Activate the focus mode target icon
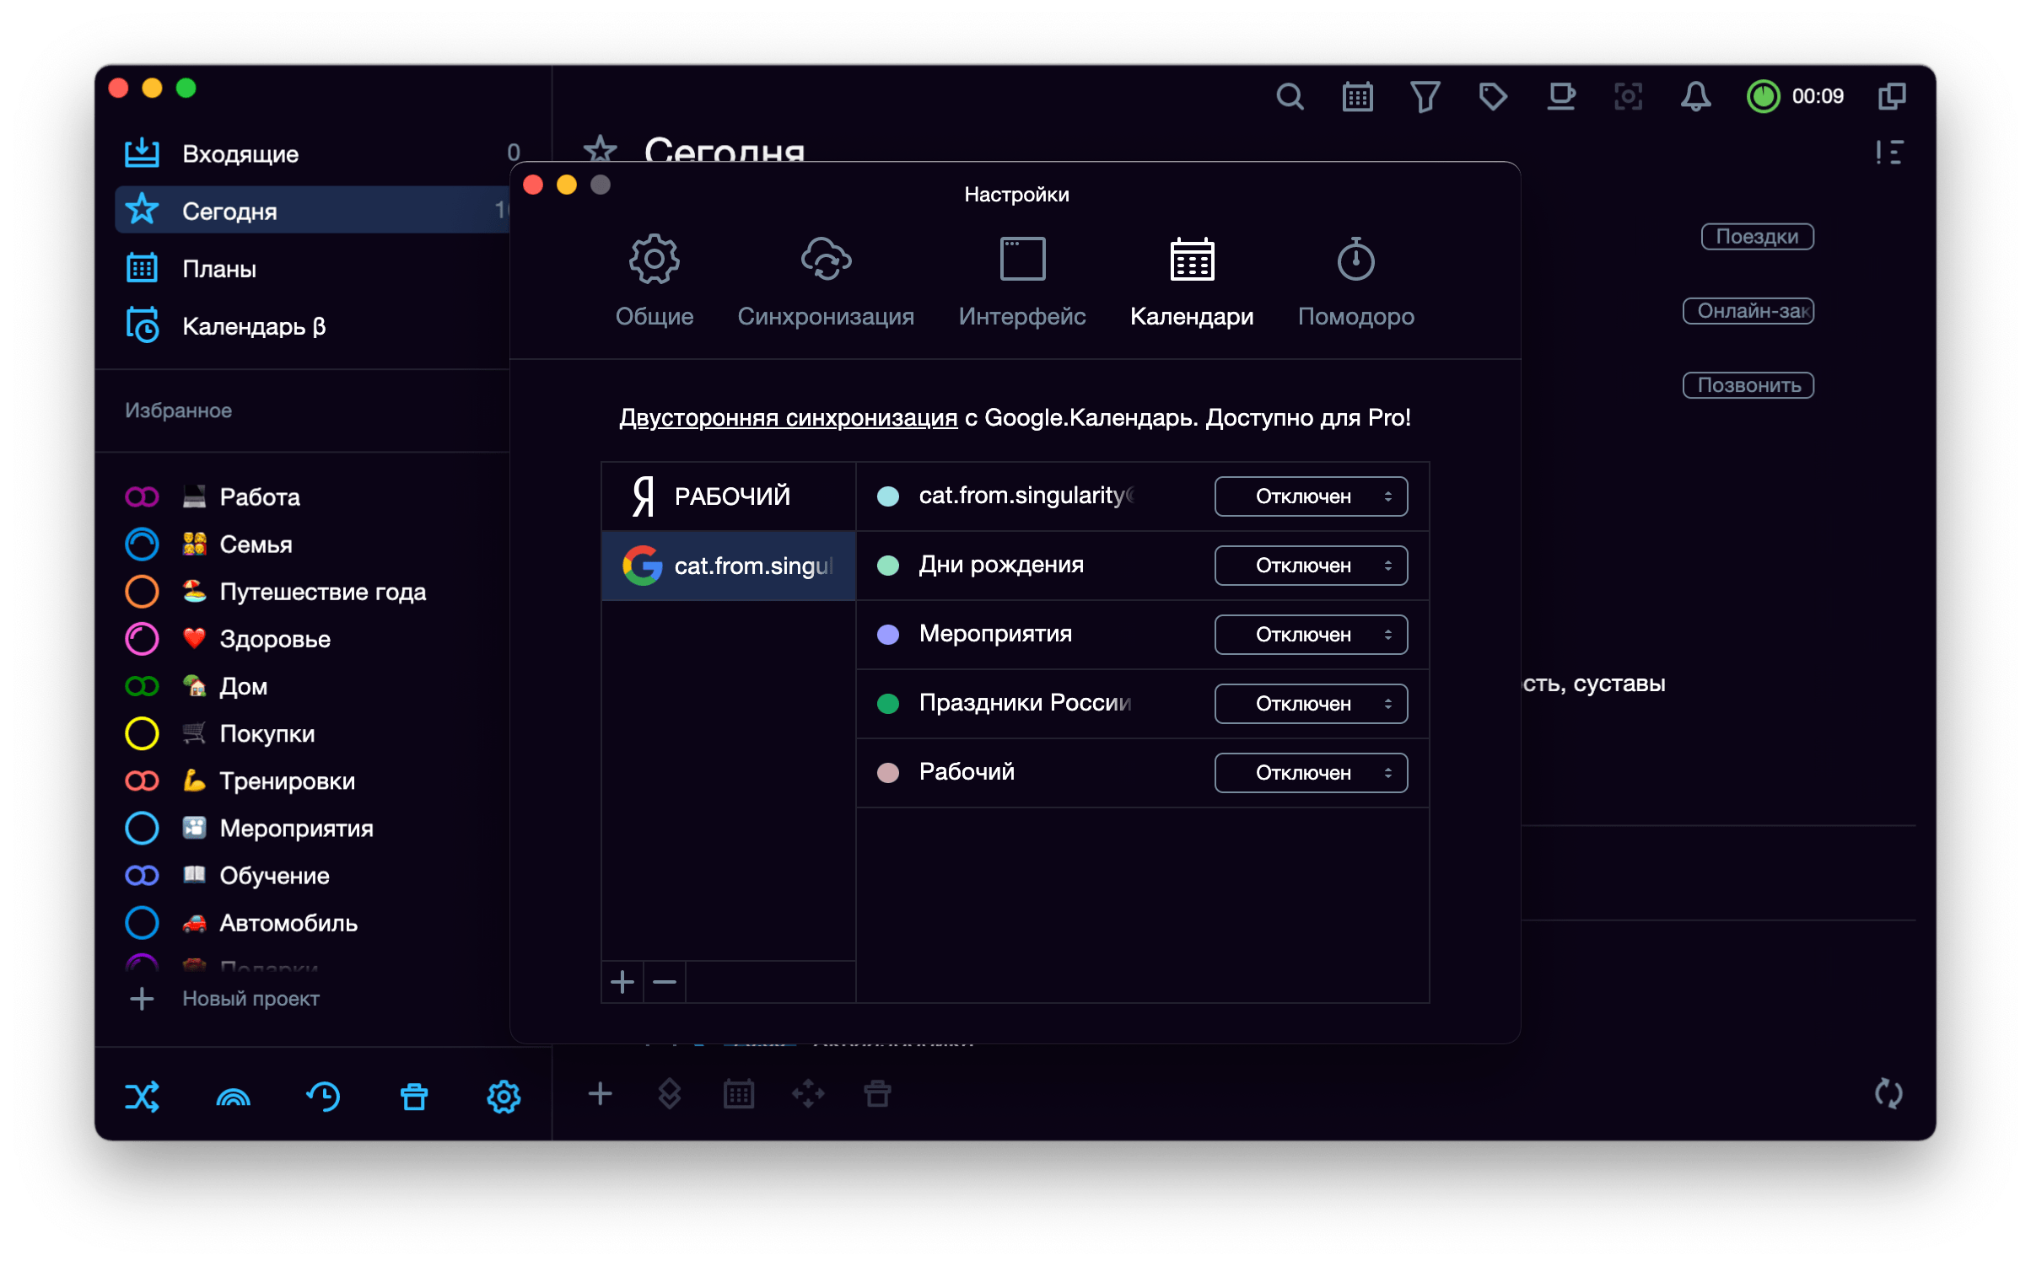 pos(1628,97)
